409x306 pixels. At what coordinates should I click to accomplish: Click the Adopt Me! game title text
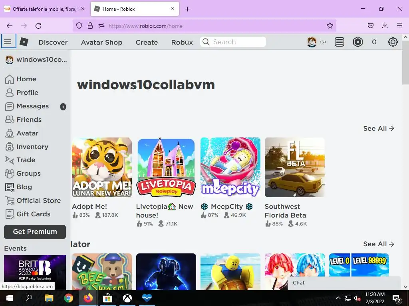pos(89,207)
